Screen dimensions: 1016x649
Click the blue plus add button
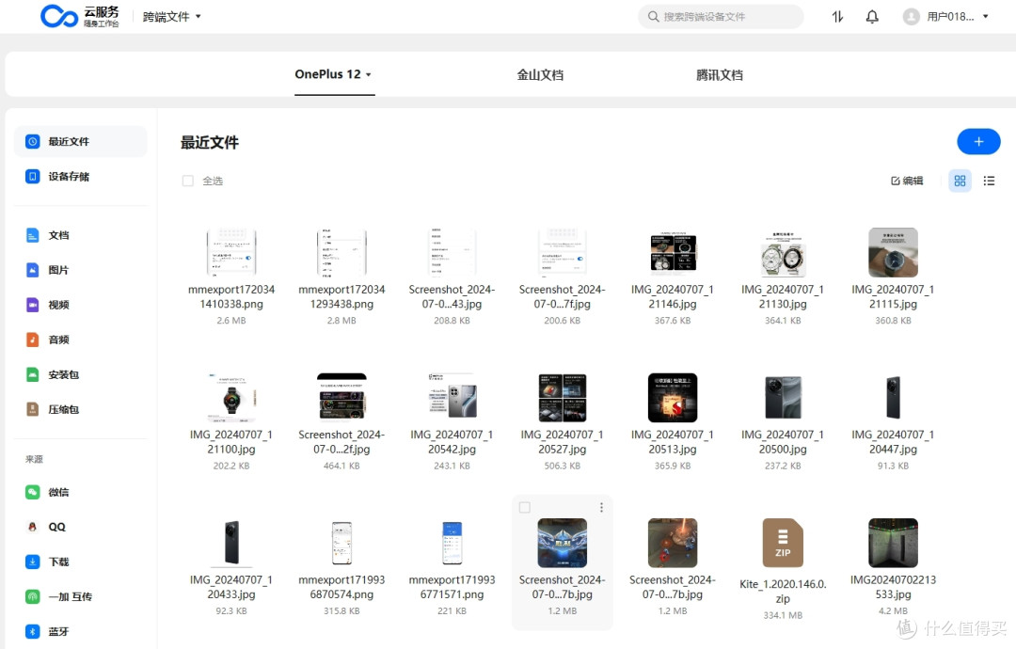click(x=978, y=142)
